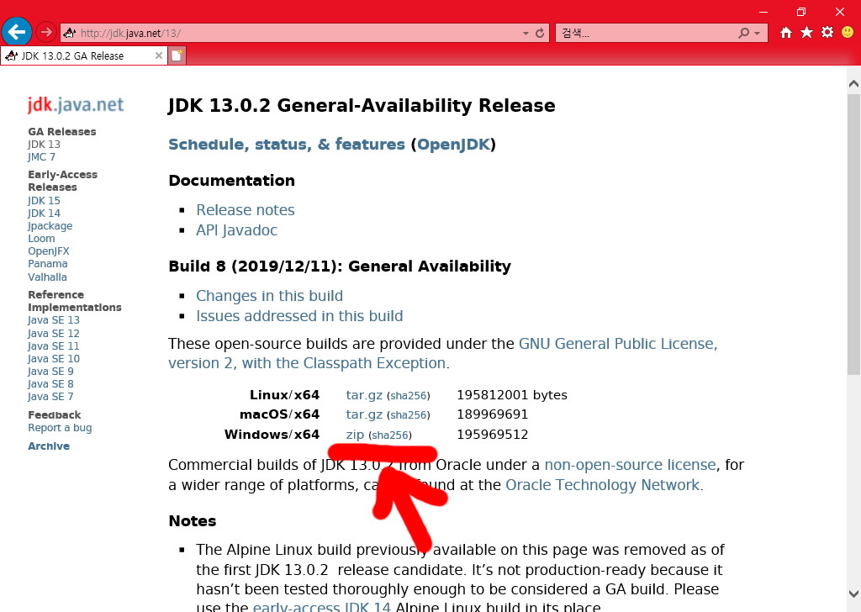
Task: Open the OpenJFX link
Action: pyautogui.click(x=48, y=251)
